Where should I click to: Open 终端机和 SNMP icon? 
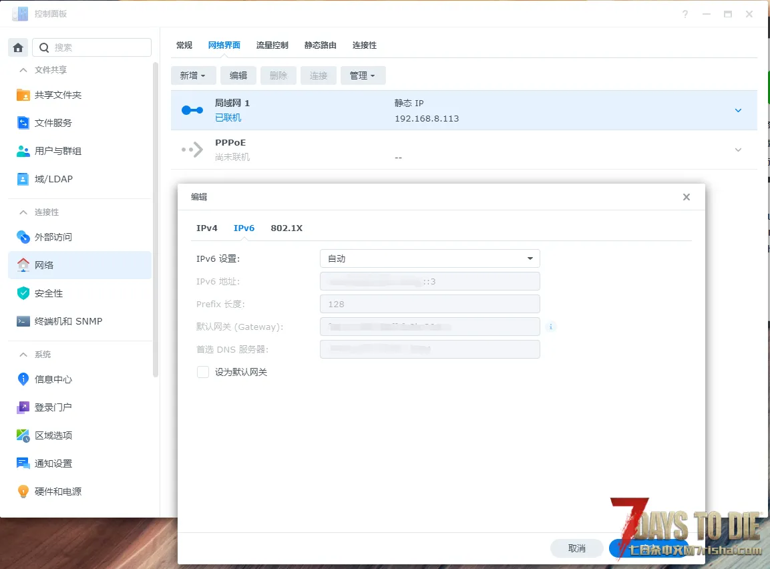pos(23,321)
